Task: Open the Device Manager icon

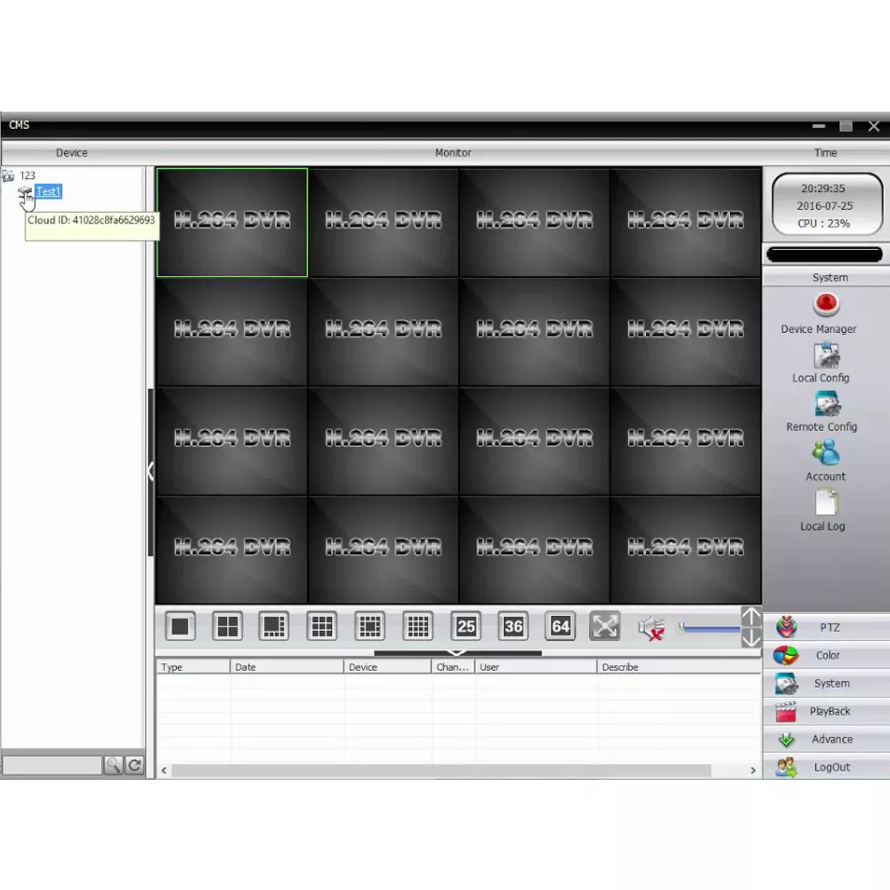Action: 826,305
